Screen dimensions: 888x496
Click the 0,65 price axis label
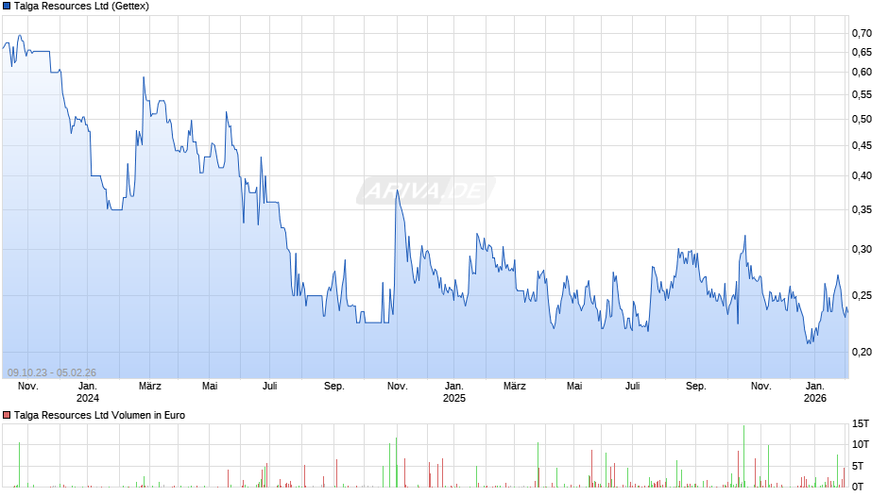862,53
